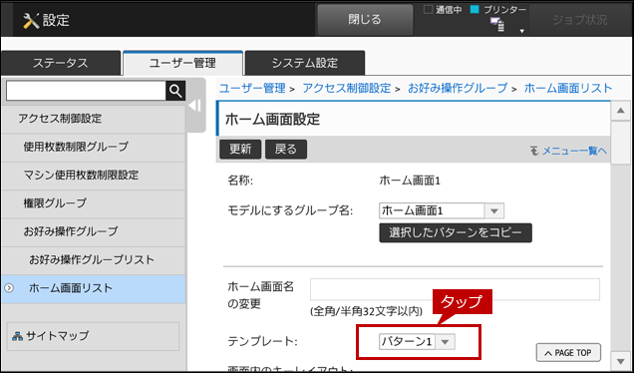Viewport: 634px width, 373px height.
Task: Click the 閉じる button
Action: tap(365, 20)
